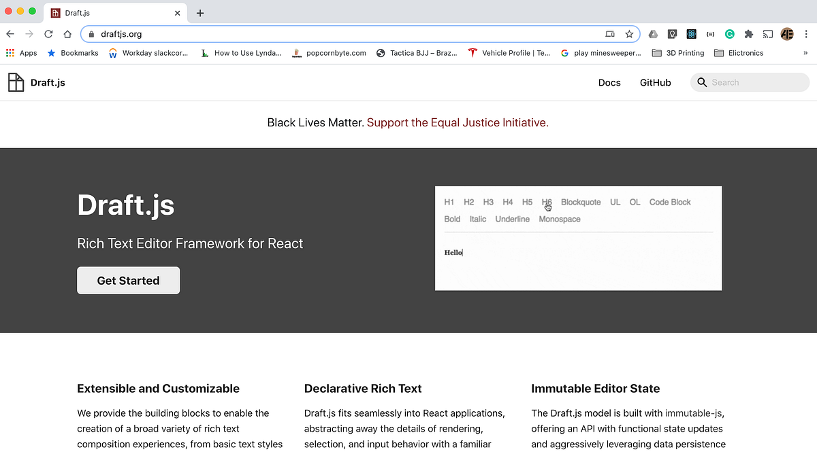Click the browser home icon
Viewport: 817px width, 454px height.
(x=67, y=34)
